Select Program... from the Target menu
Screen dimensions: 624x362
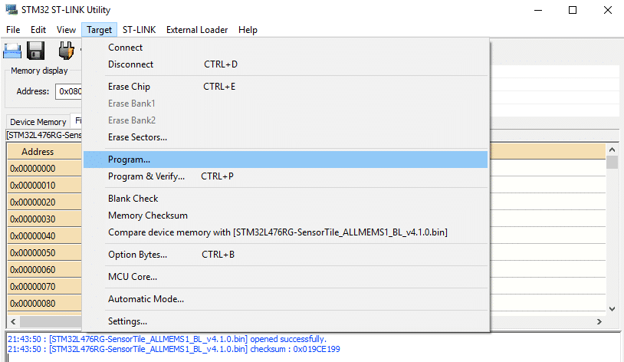[x=129, y=160]
